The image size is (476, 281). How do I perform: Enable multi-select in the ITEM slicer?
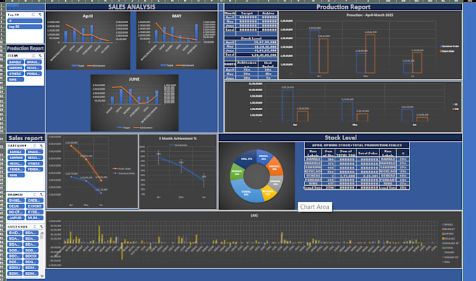click(x=34, y=56)
